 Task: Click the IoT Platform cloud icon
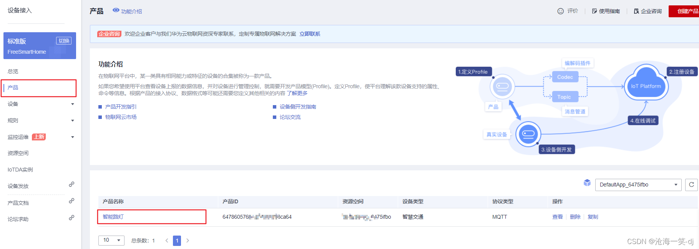pyautogui.click(x=646, y=83)
